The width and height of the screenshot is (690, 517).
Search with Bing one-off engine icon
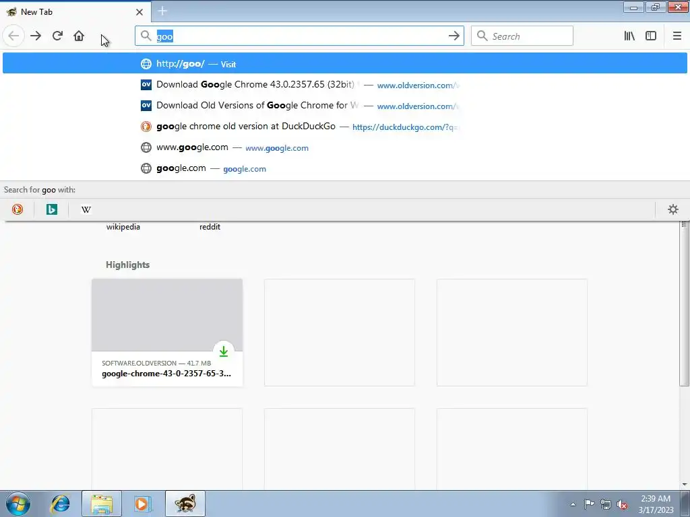coord(51,209)
